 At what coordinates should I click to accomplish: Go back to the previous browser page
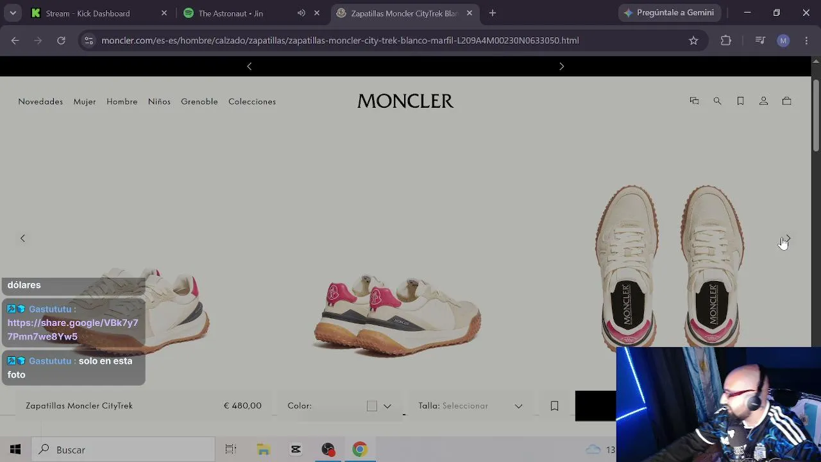click(x=15, y=40)
